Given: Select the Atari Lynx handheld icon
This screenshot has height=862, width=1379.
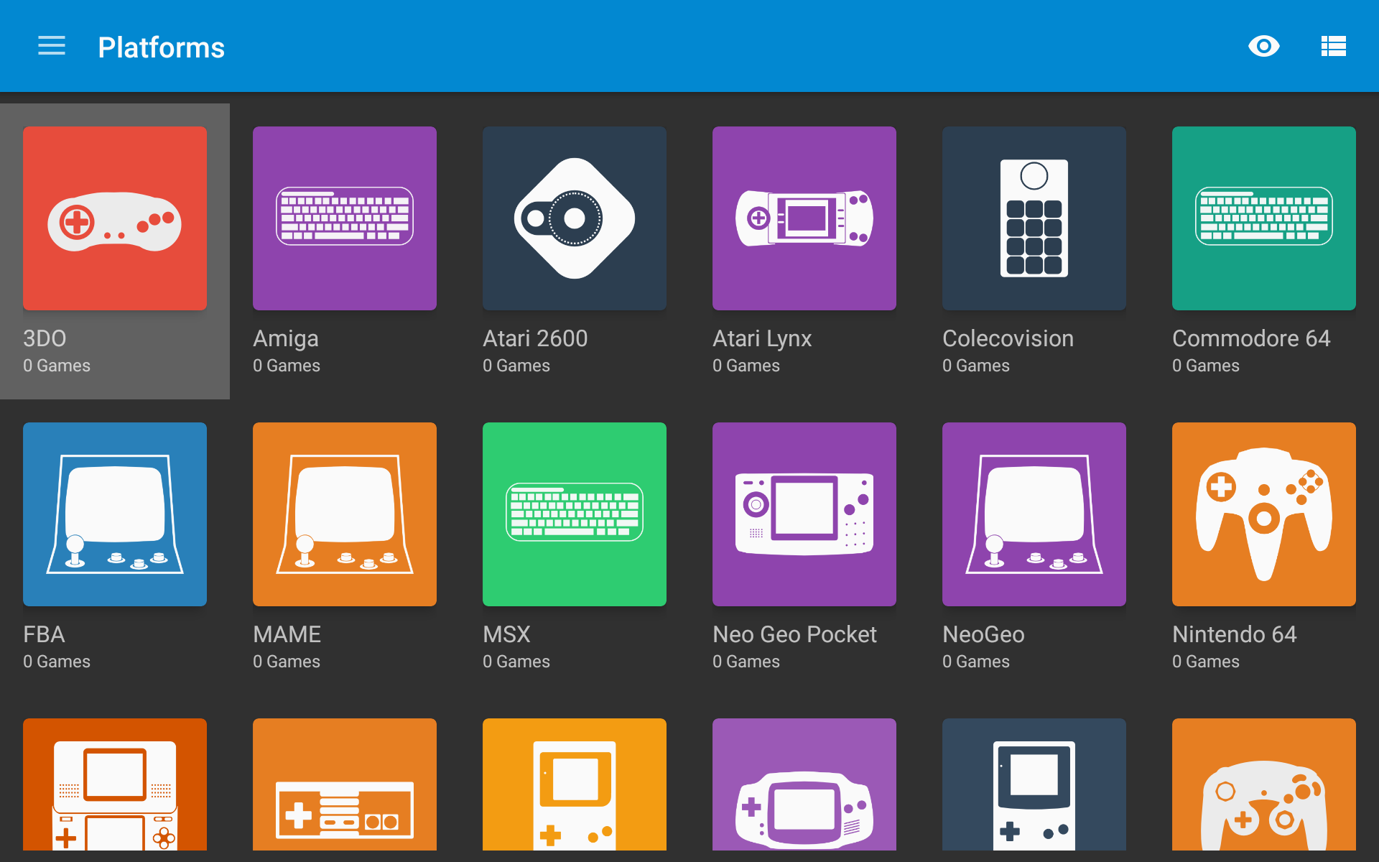Looking at the screenshot, I should (x=804, y=218).
